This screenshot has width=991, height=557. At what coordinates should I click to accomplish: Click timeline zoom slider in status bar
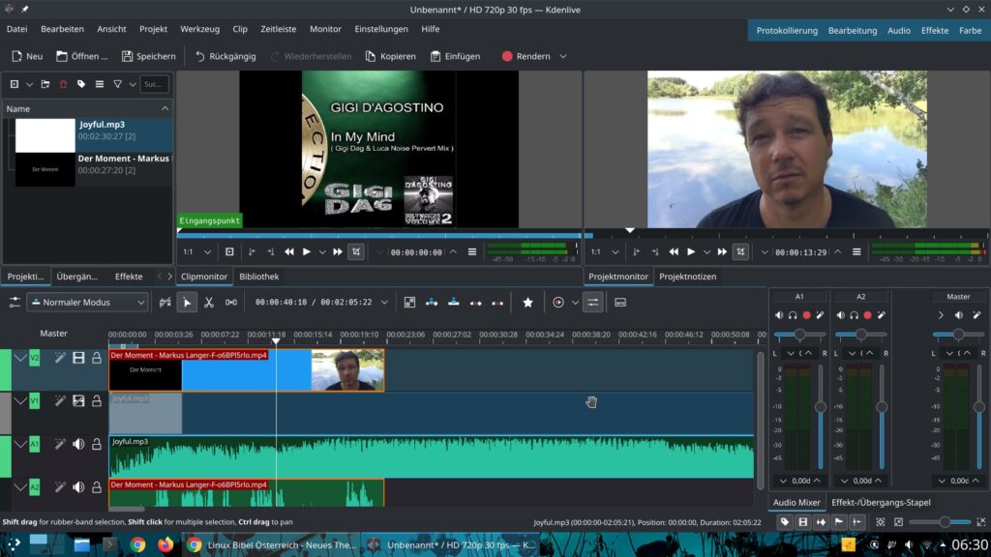coord(940,522)
